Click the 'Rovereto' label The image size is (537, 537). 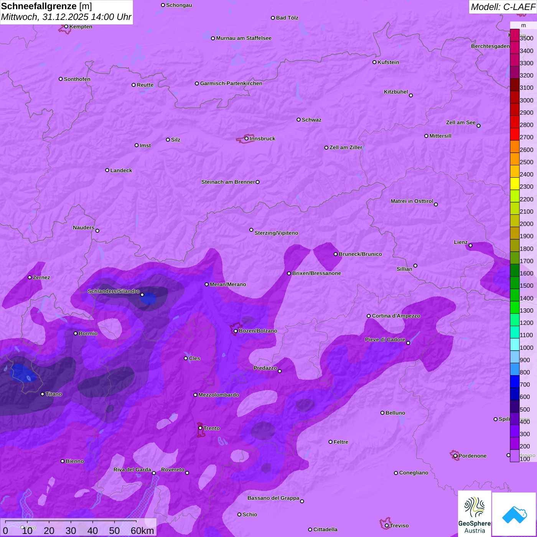click(x=173, y=469)
